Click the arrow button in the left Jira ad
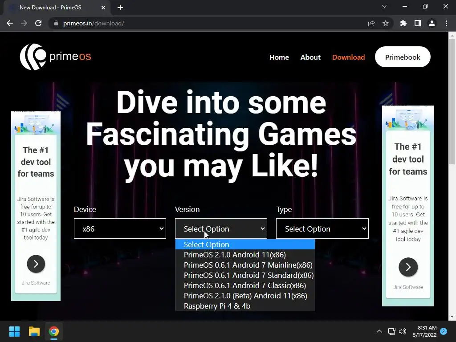Viewport: 456px width, 342px height. [36, 264]
